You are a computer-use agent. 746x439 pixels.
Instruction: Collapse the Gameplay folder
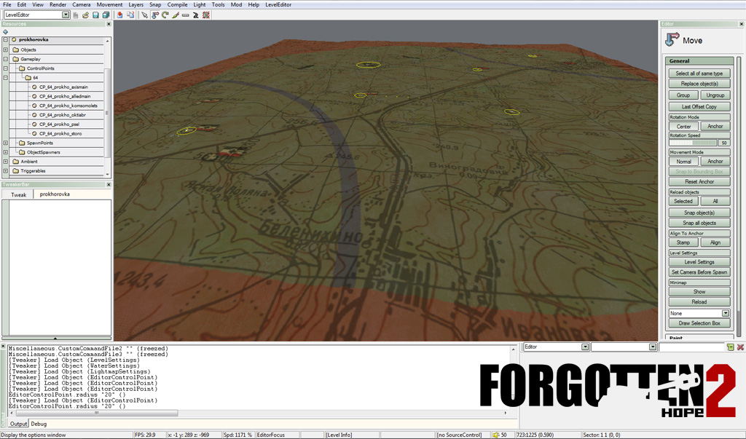tap(6, 59)
